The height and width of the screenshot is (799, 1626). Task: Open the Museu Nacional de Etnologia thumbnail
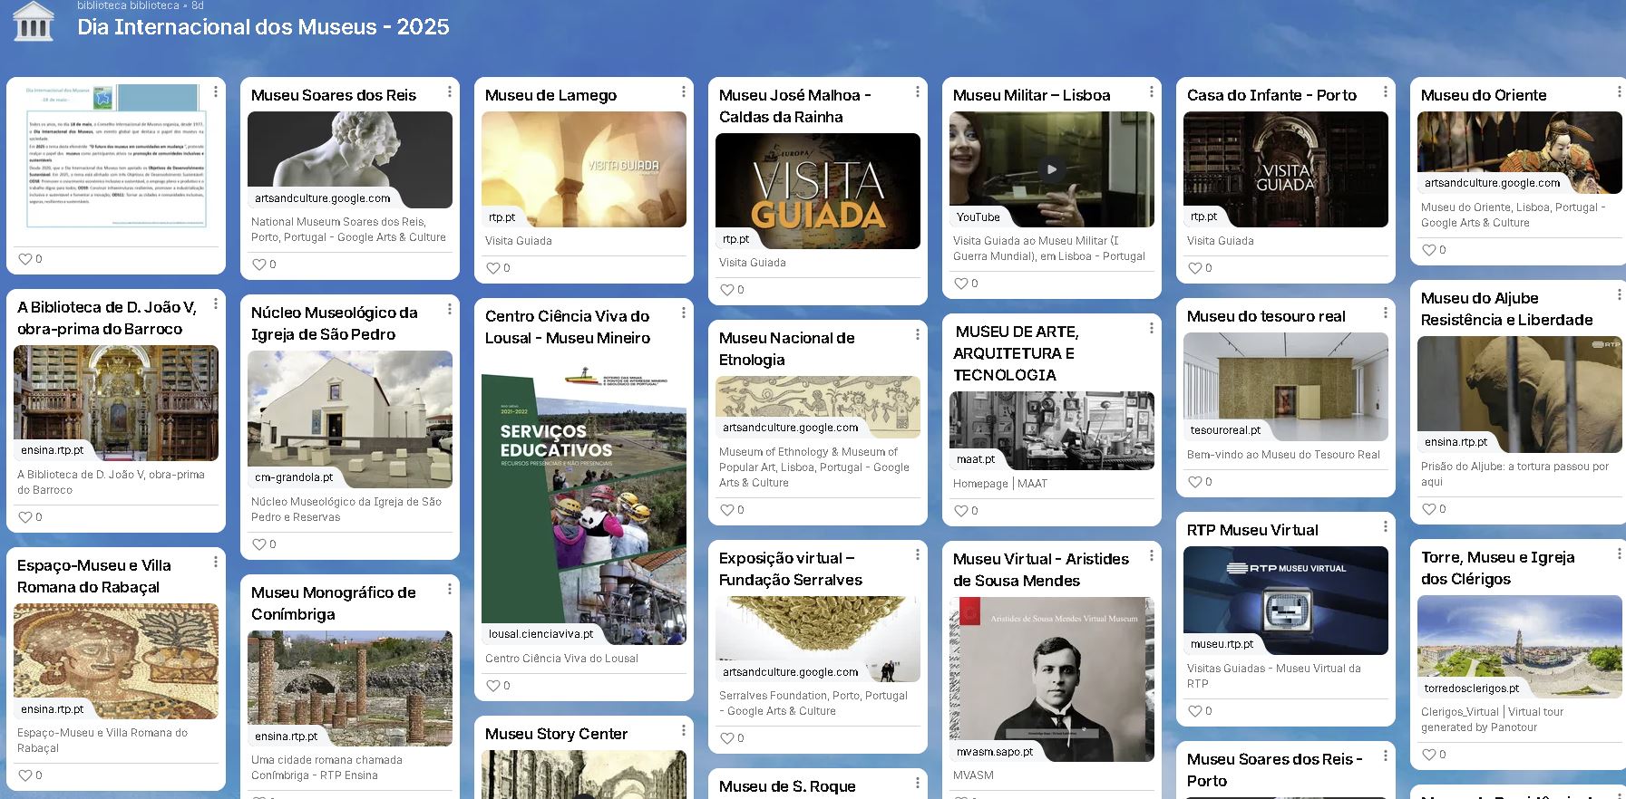click(818, 407)
